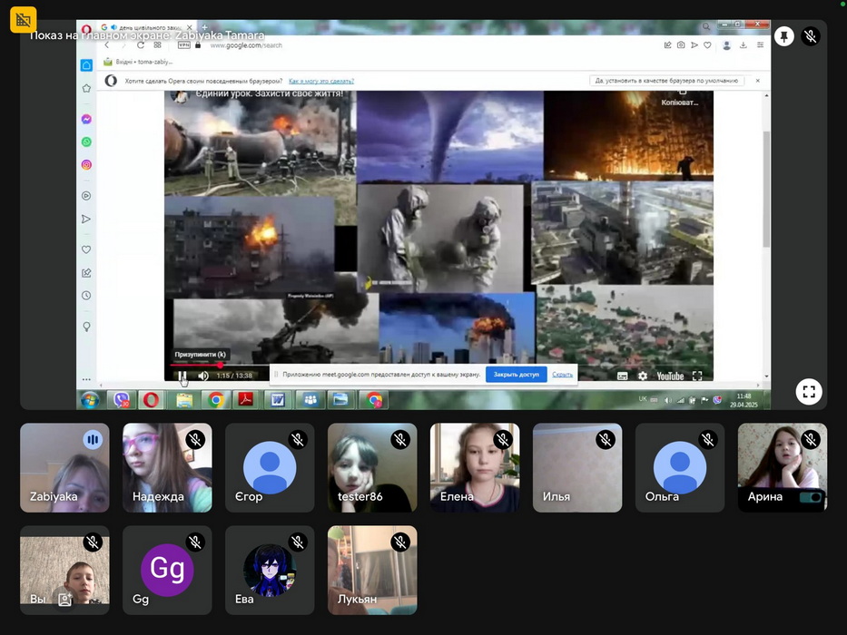The image size is (847, 635).
Task: Click the yellow captions-off icon at top left
Action: click(x=24, y=19)
